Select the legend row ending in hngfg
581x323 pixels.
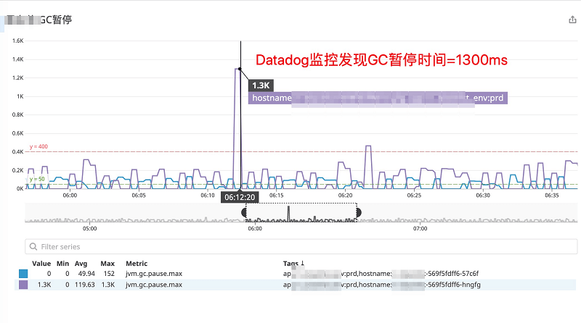point(290,286)
